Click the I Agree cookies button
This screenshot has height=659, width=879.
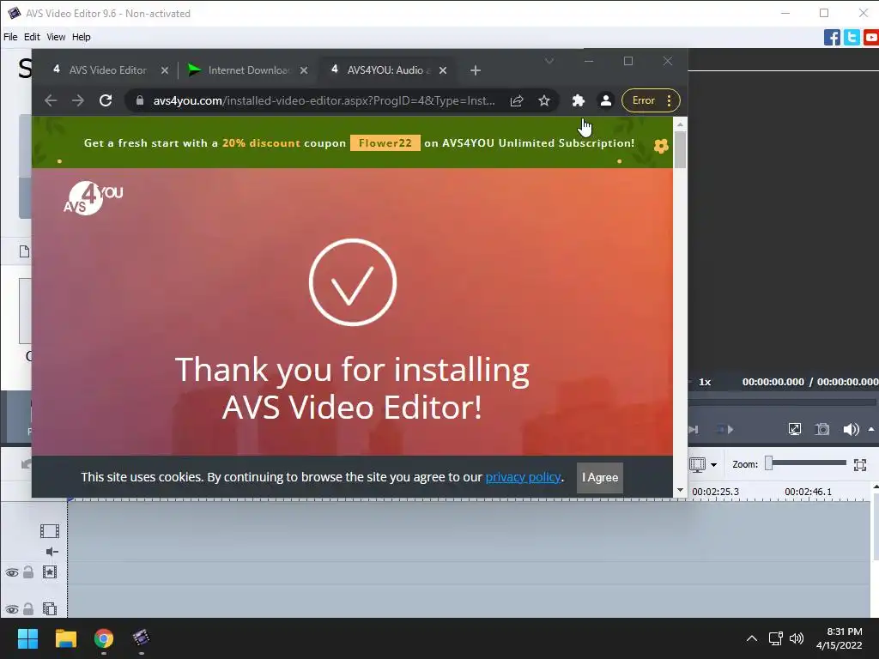pyautogui.click(x=600, y=478)
